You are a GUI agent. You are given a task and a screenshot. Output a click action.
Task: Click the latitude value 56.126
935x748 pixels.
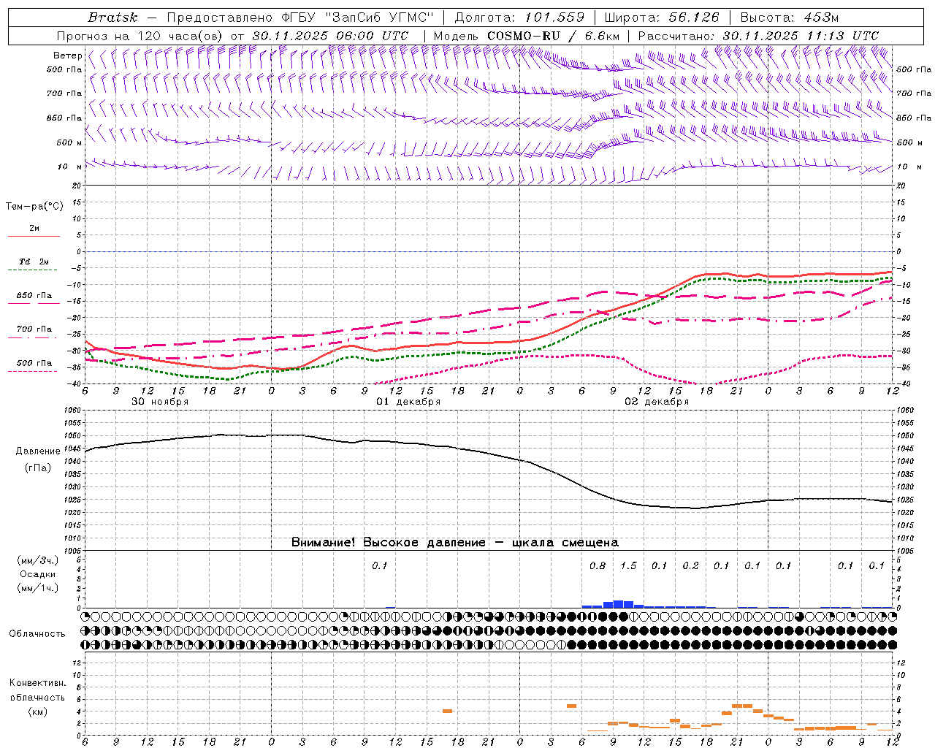pyautogui.click(x=694, y=18)
